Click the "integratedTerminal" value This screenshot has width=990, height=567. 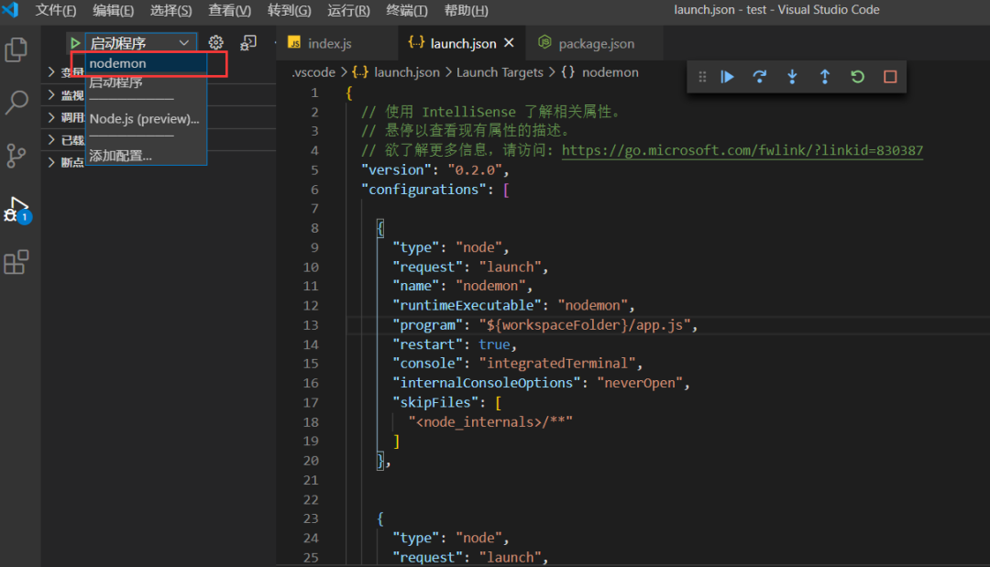point(557,364)
